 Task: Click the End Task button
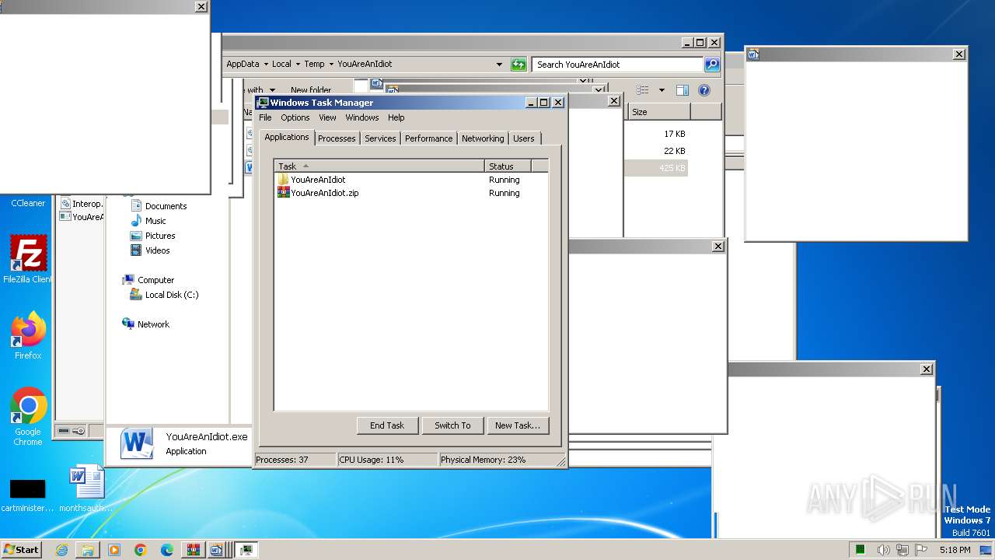pyautogui.click(x=387, y=425)
